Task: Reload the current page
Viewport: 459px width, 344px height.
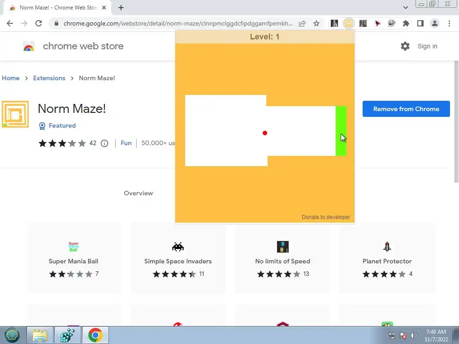Action: pos(39,23)
